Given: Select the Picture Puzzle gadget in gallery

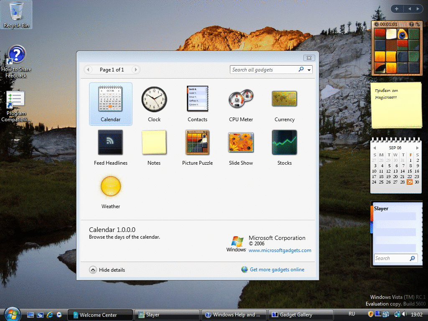Looking at the screenshot, I should tap(197, 148).
